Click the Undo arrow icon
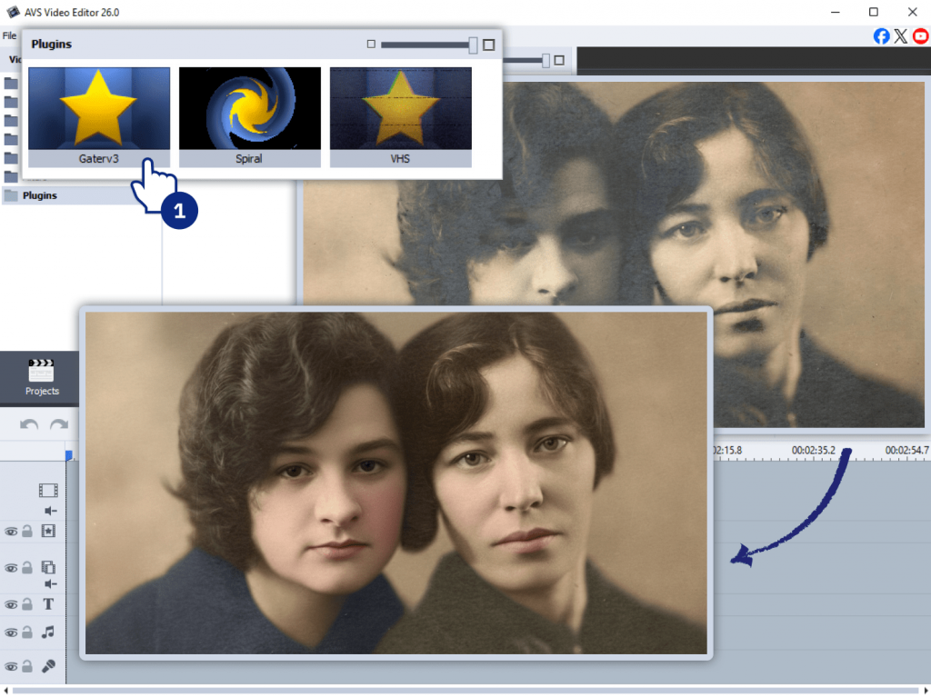This screenshot has width=931, height=697. point(29,424)
